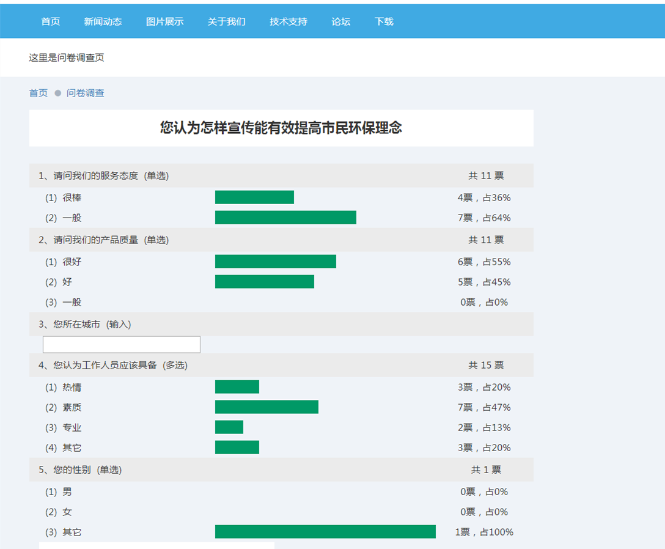Click the 共 1 票 total text
The image size is (665, 549).
tap(486, 470)
